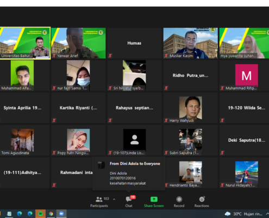Viewport: 269px width, 218px height.
Task: Select Harry Wahyudi profile photo tile
Action: pos(191,108)
